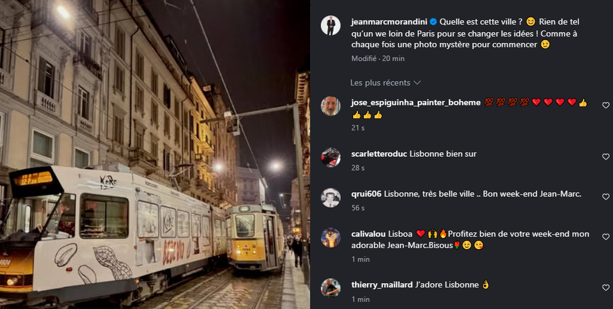Viewport: 613px width, 309px height.
Task: Open the thierry_maillard username link
Action: tap(382, 285)
